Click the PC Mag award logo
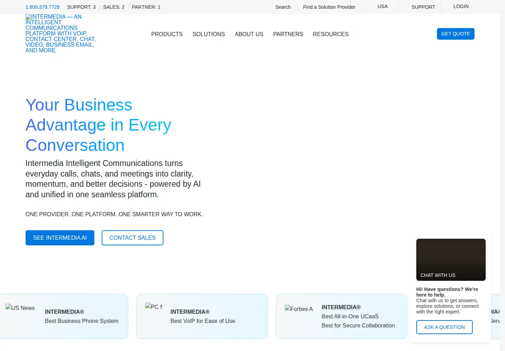The image size is (505, 351). tap(154, 306)
